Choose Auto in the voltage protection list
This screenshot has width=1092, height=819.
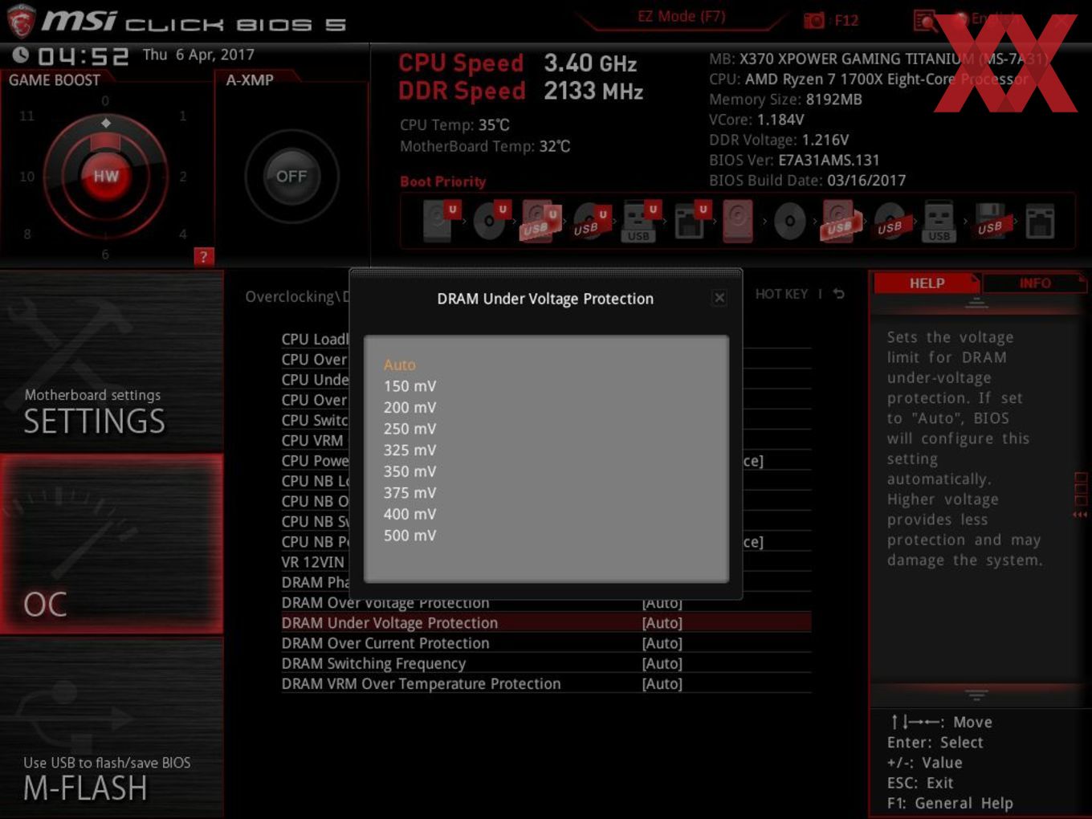click(400, 365)
